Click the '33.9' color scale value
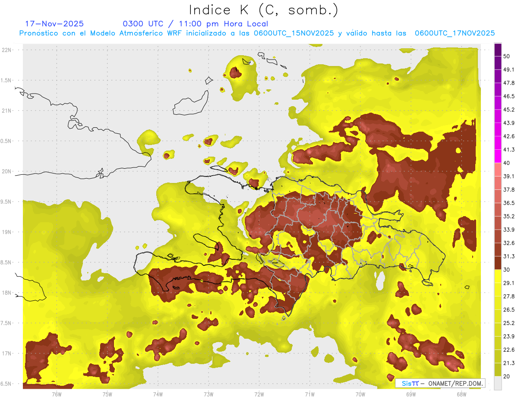The image size is (518, 400). pos(509,230)
